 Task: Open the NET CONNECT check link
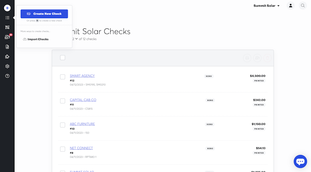point(81,148)
